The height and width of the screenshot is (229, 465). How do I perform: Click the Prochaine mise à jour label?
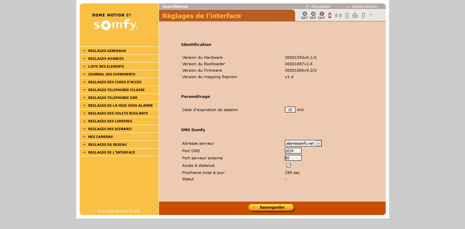[x=203, y=173]
